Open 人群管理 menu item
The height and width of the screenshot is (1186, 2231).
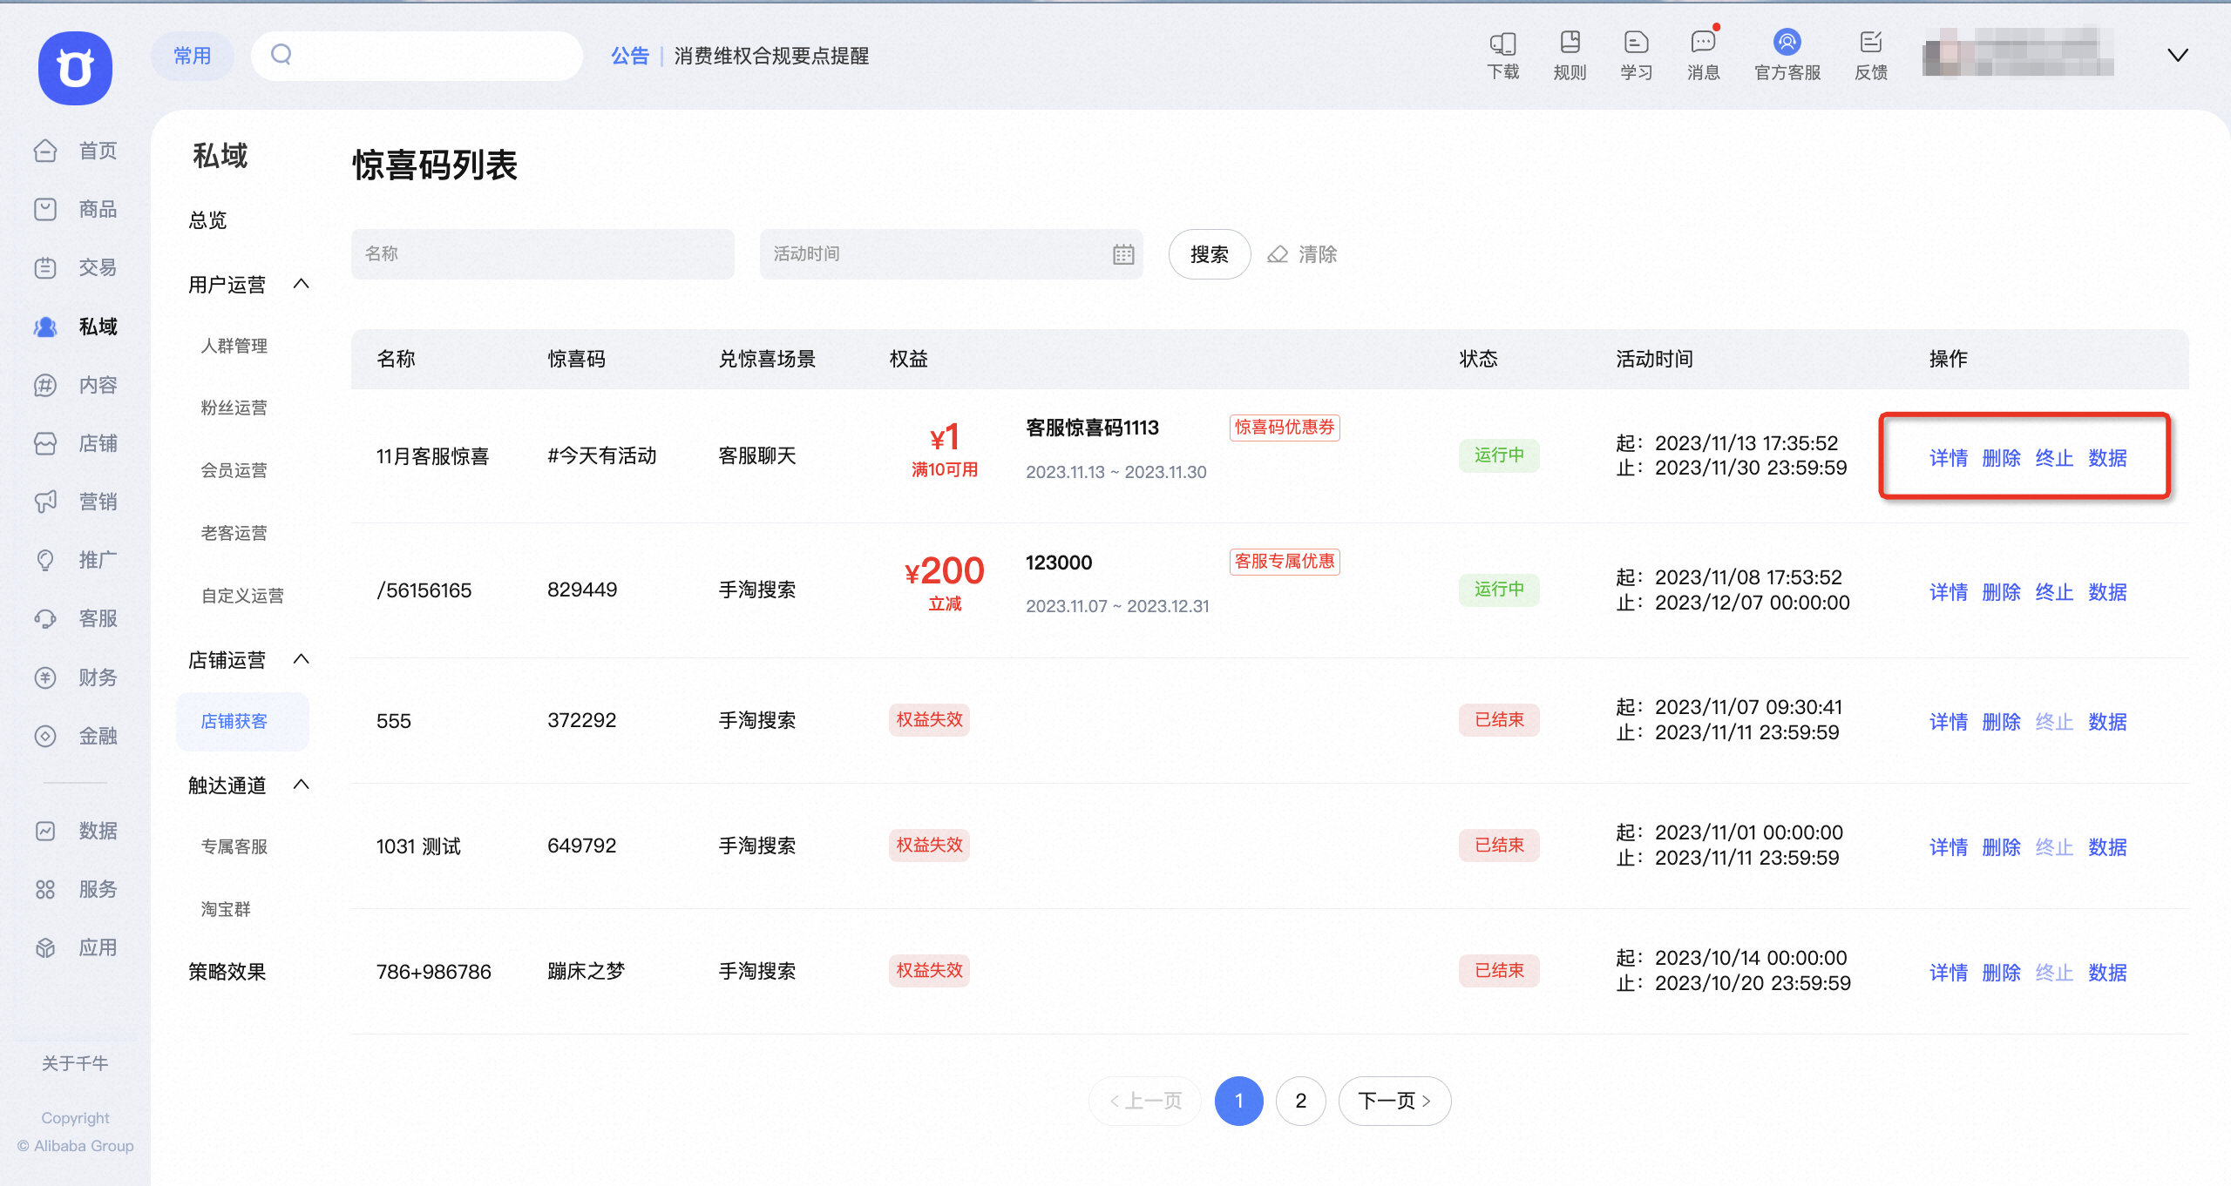(234, 346)
